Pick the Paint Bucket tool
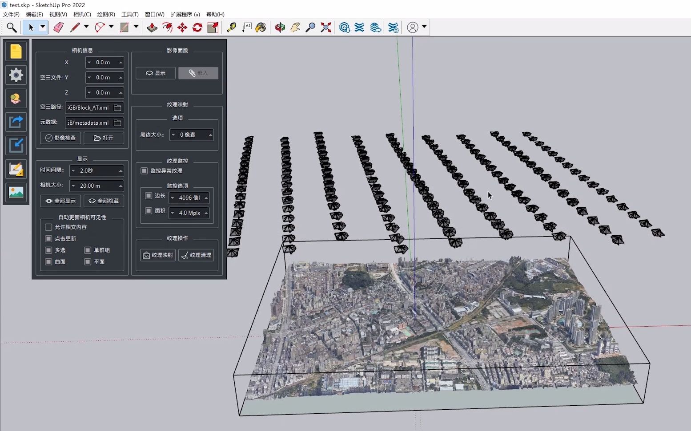 261,28
